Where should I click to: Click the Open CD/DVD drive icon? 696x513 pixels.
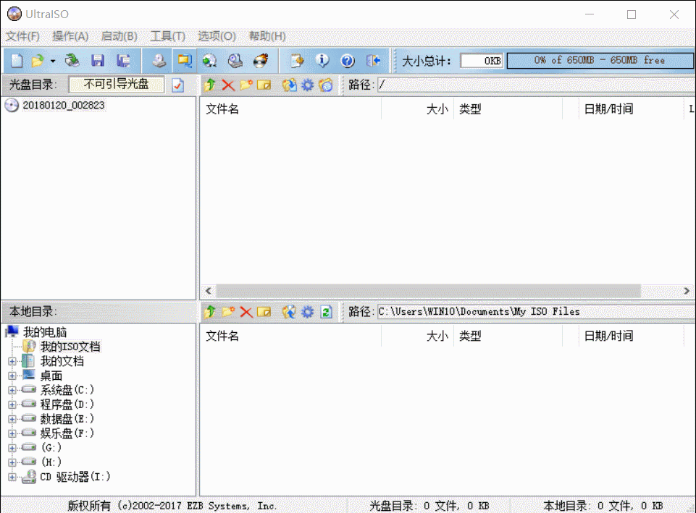click(72, 61)
